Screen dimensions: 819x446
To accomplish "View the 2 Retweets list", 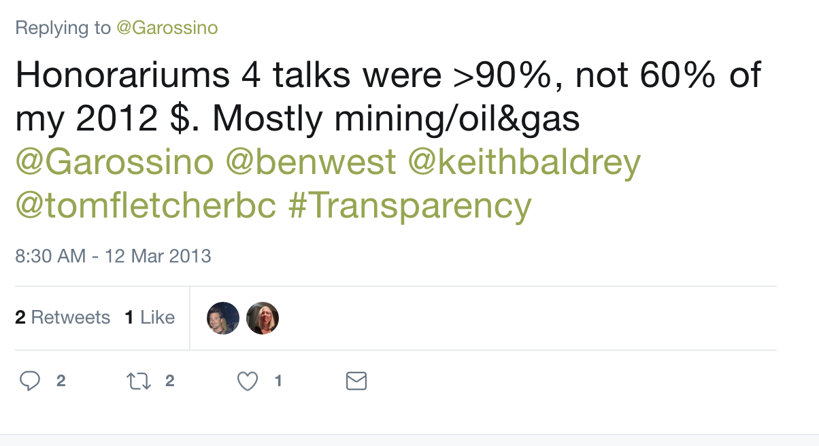I will click(63, 318).
